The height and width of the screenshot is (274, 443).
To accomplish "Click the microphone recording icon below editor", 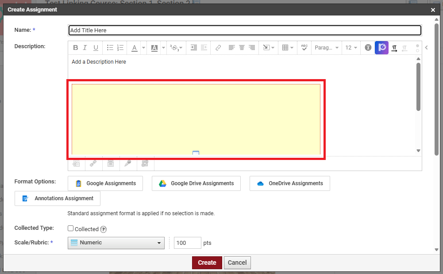I will (127, 164).
